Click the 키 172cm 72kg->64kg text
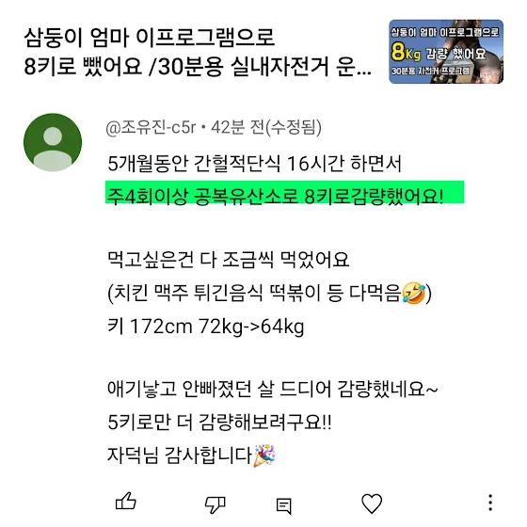The width and height of the screenshot is (527, 527). (206, 327)
